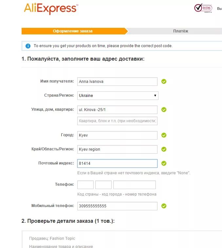
Task: Click the hint Код страны - код города
Action: tap(117, 194)
